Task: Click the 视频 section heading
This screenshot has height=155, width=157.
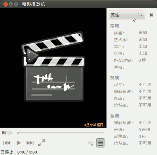Action: click(x=115, y=78)
